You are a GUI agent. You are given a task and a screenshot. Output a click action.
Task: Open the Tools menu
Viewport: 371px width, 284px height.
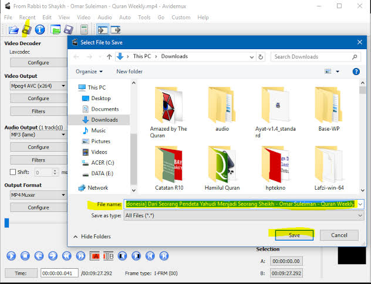tap(144, 18)
